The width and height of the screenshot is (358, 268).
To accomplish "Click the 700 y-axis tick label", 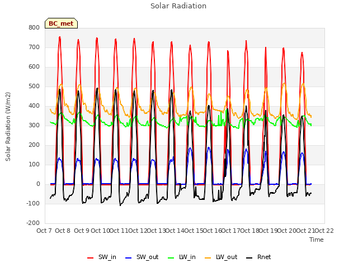I will (x=34, y=47).
